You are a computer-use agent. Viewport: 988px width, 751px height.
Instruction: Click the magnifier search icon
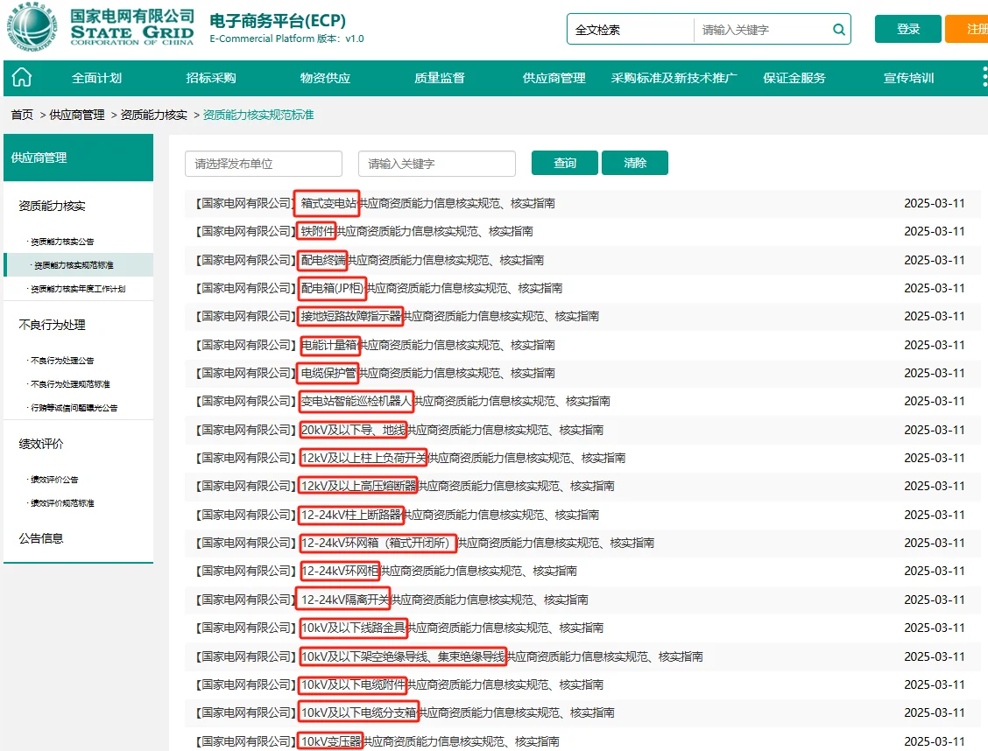tap(838, 29)
